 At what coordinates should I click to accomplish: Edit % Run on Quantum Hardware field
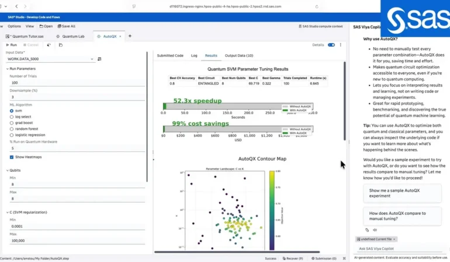coord(77,148)
